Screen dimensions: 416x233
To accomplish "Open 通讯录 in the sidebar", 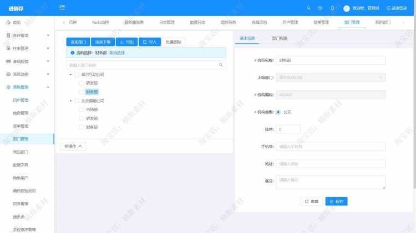I will click(19, 216).
